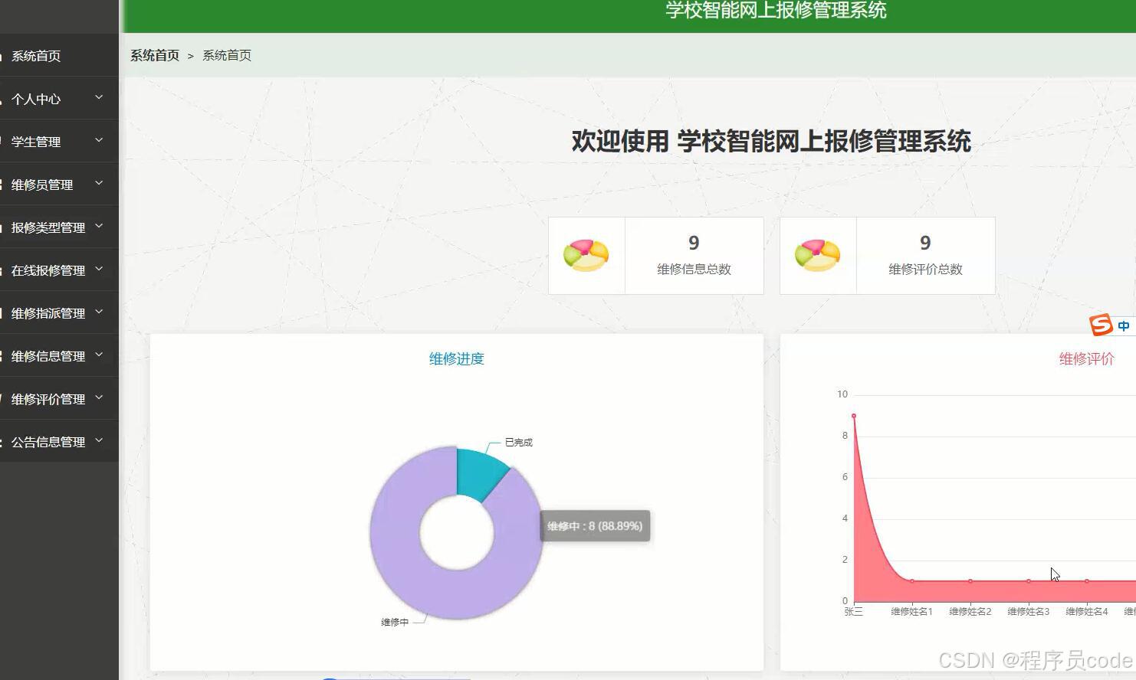Click the 维修指派管理 sidebar icon
Screen dimensions: 1136x680
3,312
